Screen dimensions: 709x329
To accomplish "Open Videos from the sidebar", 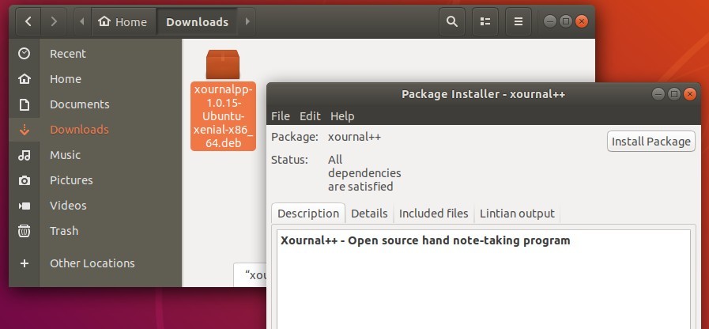I will pyautogui.click(x=95, y=206).
